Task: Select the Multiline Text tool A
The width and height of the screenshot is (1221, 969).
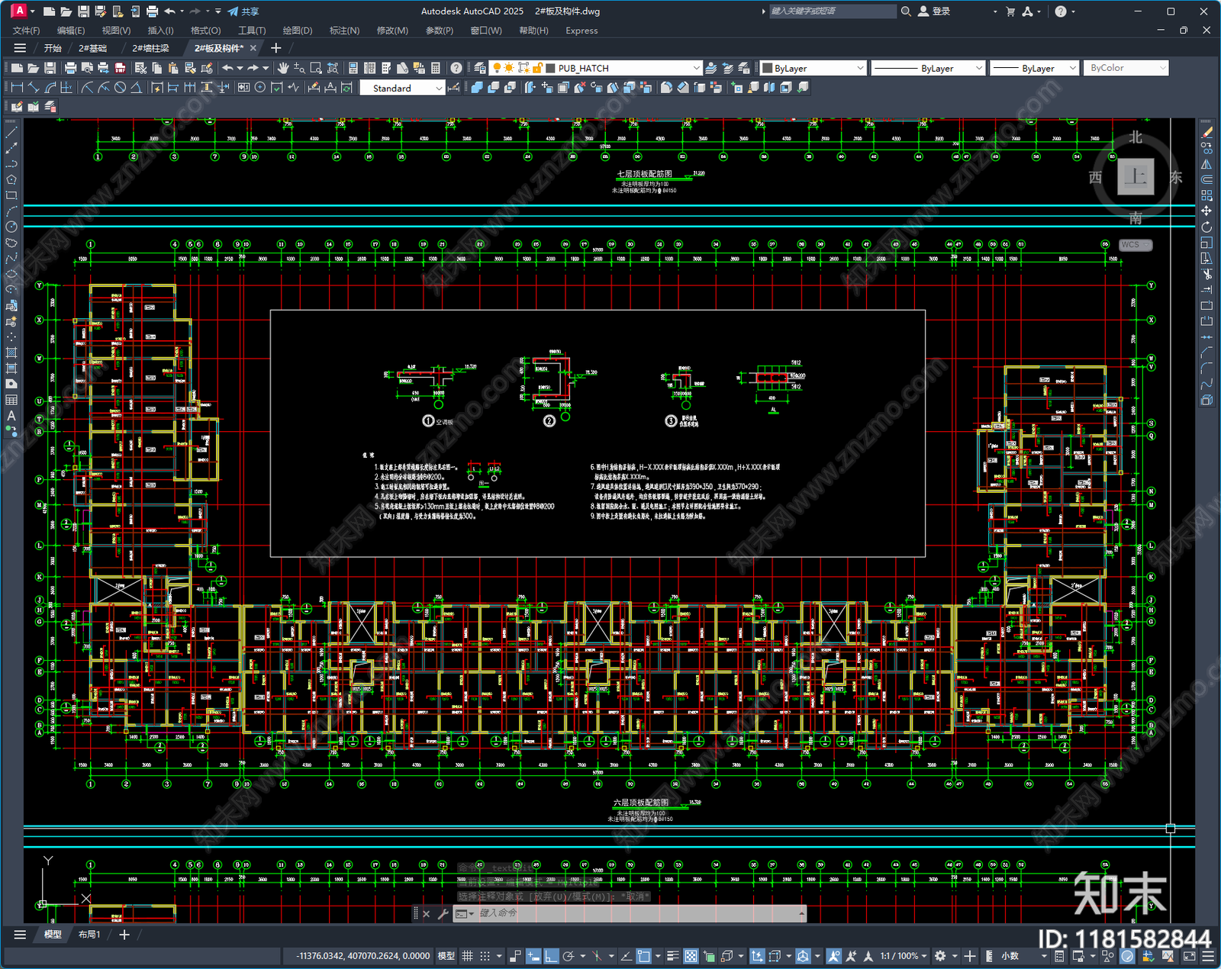Action: (x=11, y=416)
